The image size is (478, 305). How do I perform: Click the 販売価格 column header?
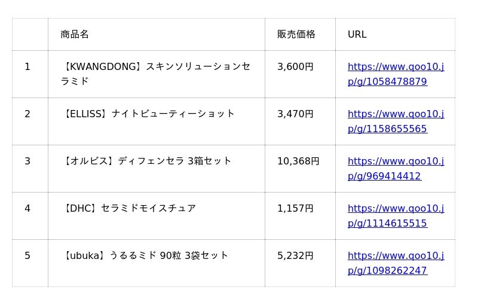296,34
